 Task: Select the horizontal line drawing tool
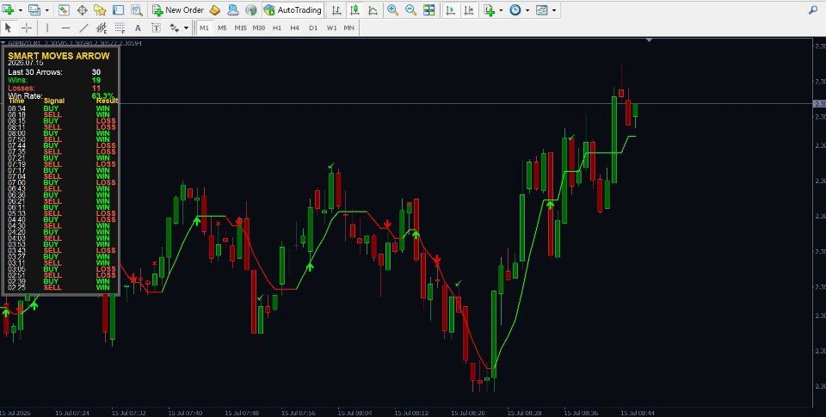(65, 28)
